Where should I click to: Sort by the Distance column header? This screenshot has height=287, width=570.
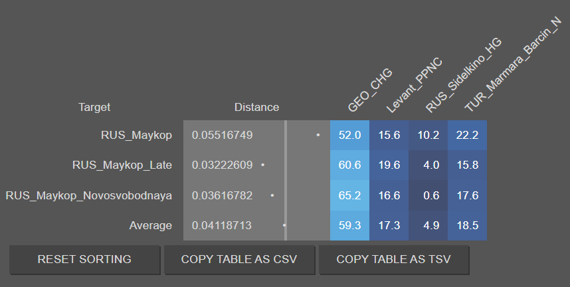(x=256, y=107)
